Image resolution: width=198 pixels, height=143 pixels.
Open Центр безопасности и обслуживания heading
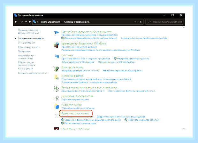pos(86,31)
